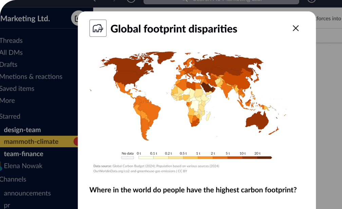The image size is (342, 209).
Task: Click the world carbon footprint map image
Action: (x=188, y=96)
